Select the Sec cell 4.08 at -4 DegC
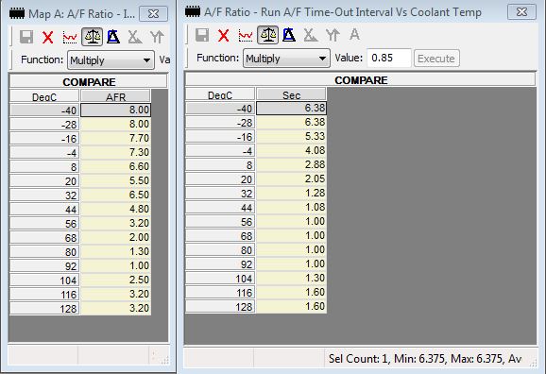This screenshot has width=546, height=374. (x=292, y=151)
